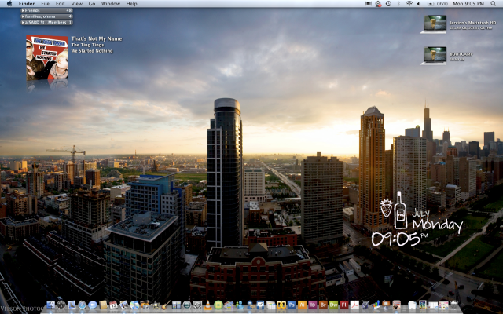Open Dreamweaver in the dock

tap(333, 305)
